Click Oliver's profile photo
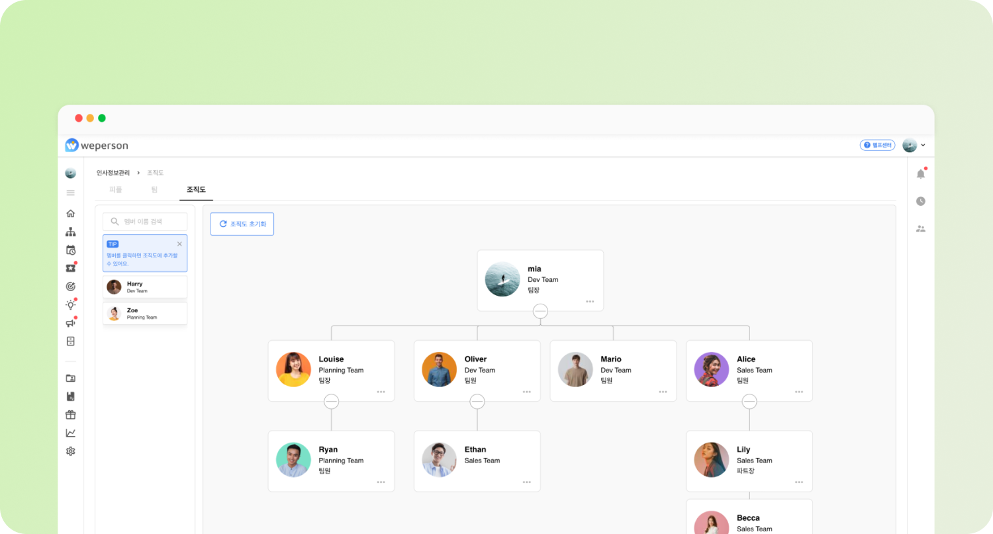This screenshot has height=534, width=993. click(439, 369)
